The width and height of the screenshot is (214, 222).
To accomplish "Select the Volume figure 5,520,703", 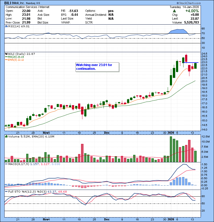I will 192,22.
